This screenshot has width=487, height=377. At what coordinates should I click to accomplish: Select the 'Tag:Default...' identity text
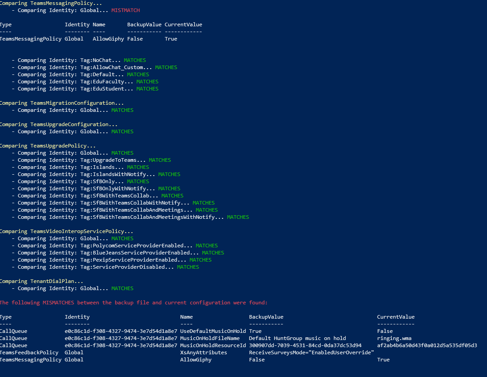[102, 74]
